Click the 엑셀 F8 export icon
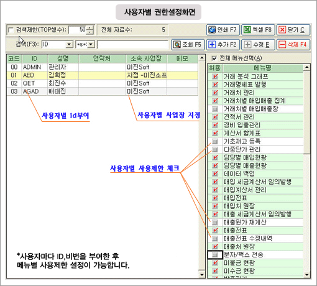Screen dimensions: 317x286 coord(247,30)
